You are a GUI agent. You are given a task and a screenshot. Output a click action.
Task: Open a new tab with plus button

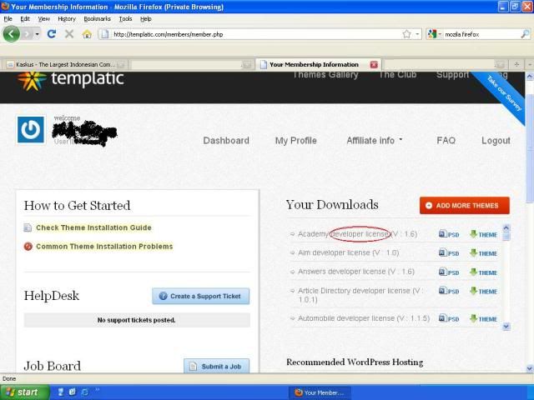click(516, 64)
